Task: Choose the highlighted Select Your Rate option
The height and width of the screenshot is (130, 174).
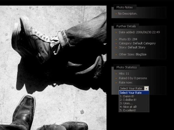Action: [134, 93]
